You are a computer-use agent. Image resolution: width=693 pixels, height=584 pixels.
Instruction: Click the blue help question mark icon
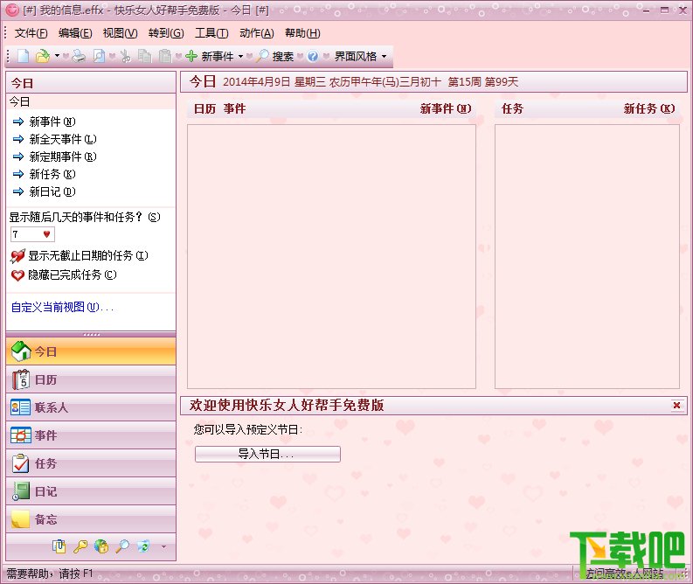(x=313, y=56)
